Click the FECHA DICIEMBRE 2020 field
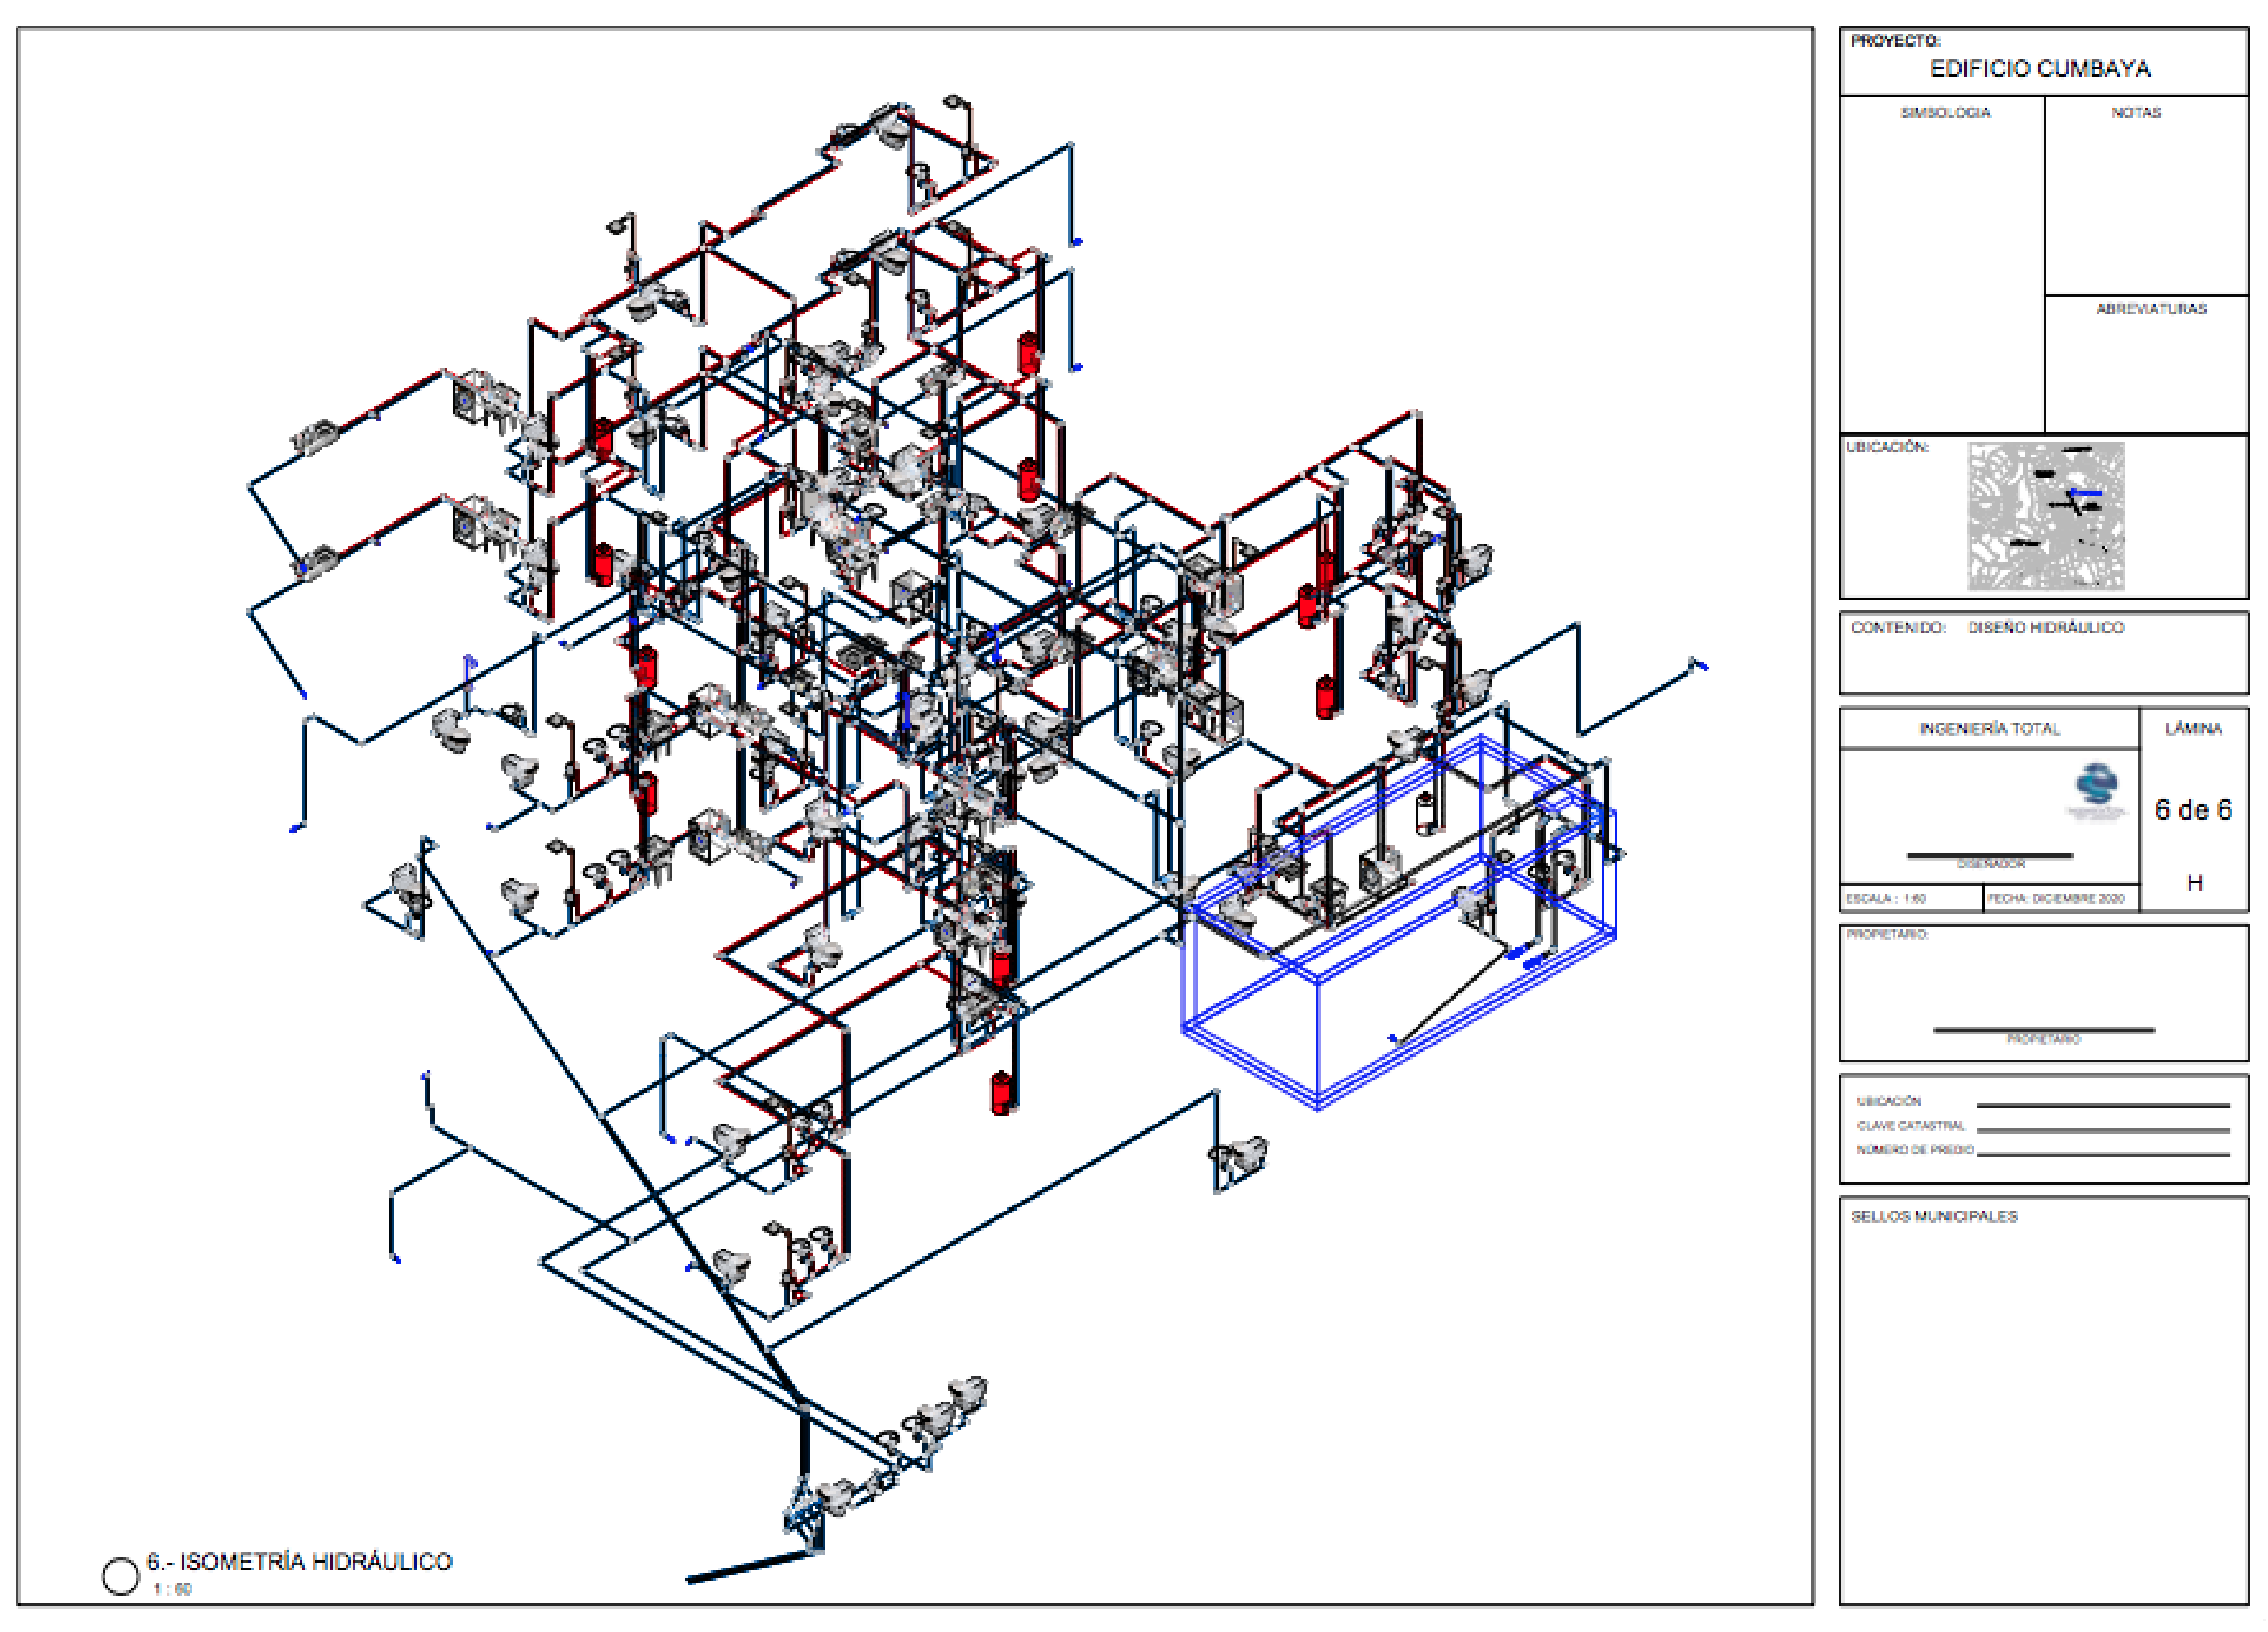The width and height of the screenshot is (2268, 1632). pyautogui.click(x=2055, y=899)
